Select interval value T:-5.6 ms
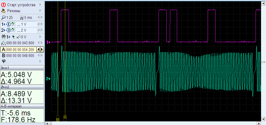Image resolution: width=266 pixels, height=125 pixels. pyautogui.click(x=16, y=113)
